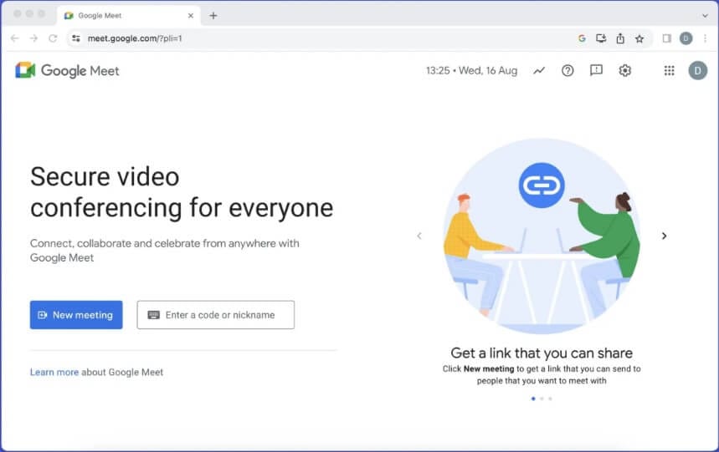719x452 pixels.
Task: Click the address bar URL meet.google.com
Action: 135,38
